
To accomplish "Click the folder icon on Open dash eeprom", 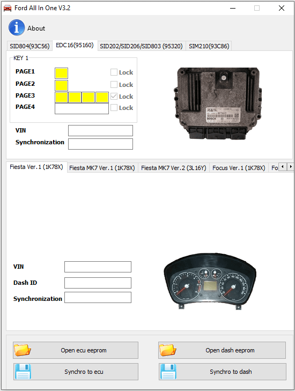I will point(168,350).
